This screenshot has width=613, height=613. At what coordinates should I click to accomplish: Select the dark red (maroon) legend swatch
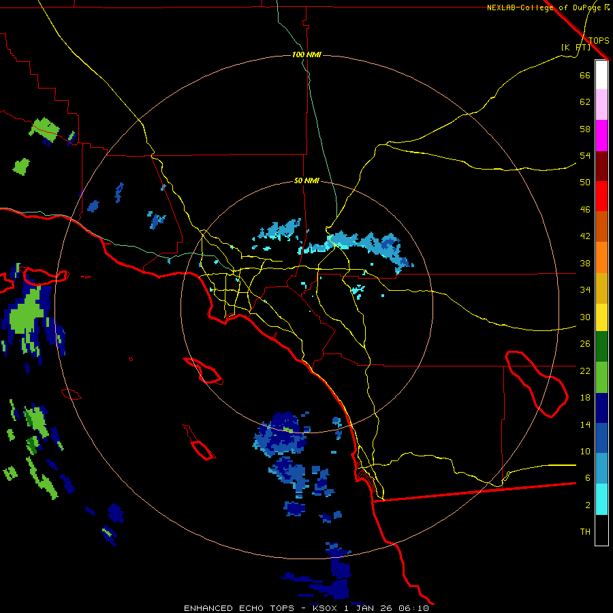click(601, 166)
